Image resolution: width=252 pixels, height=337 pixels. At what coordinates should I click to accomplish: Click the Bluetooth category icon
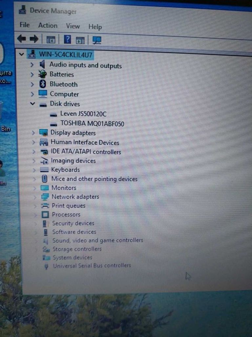(43, 84)
